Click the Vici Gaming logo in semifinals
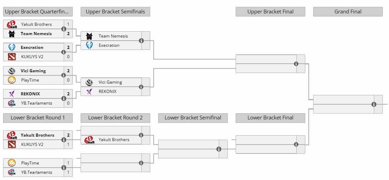 89,82
